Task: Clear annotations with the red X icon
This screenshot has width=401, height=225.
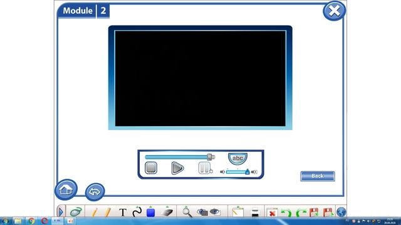Action: click(x=272, y=212)
